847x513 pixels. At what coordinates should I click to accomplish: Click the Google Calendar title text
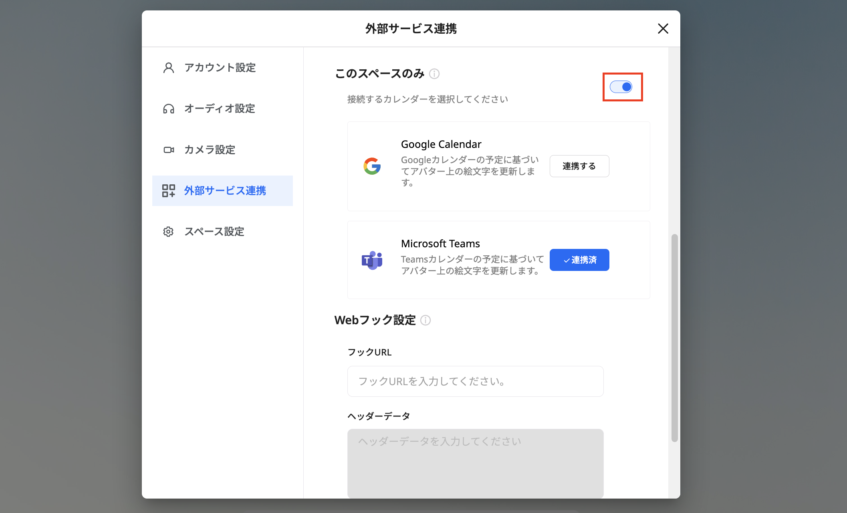point(441,144)
